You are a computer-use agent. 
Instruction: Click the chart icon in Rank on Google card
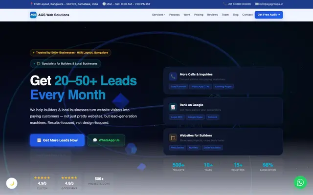pos(173,107)
